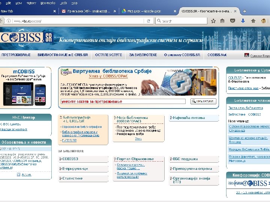Reload the page with the refresh icon
This screenshot has width=270, height=202.
(148, 21)
